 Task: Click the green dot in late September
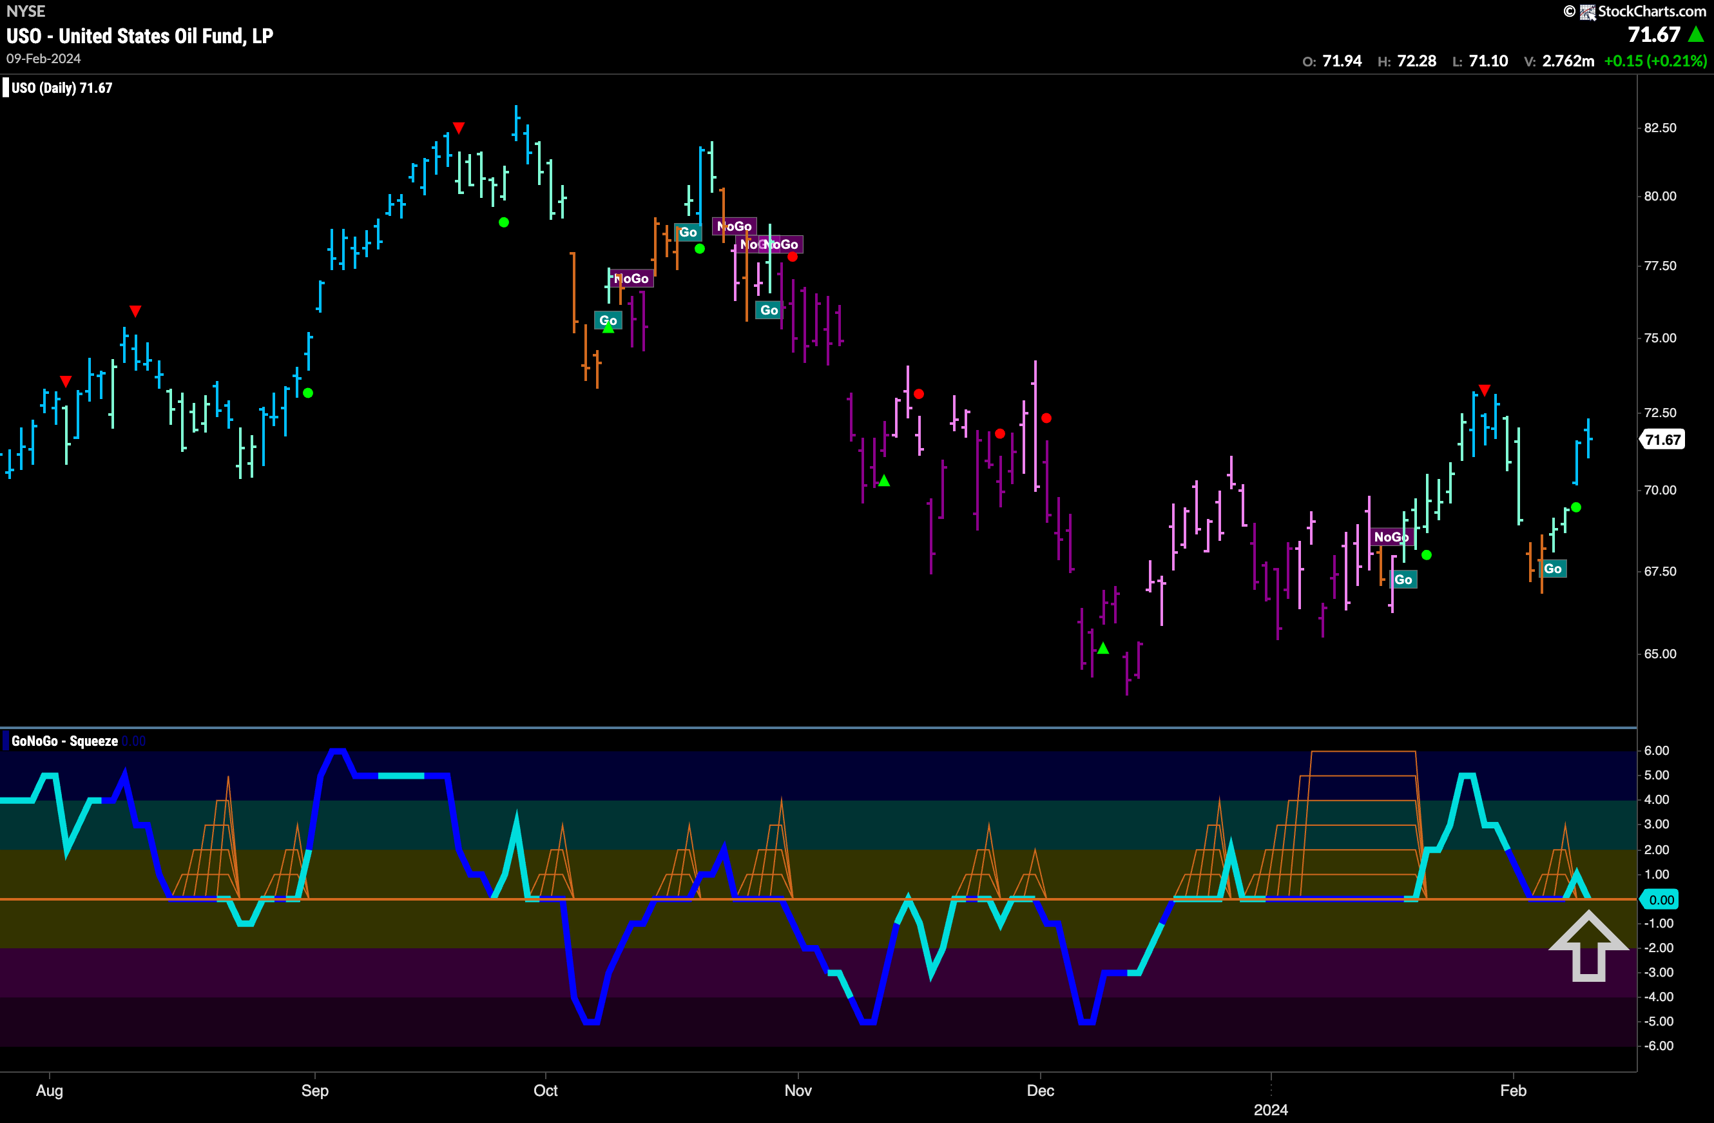pyautogui.click(x=503, y=222)
